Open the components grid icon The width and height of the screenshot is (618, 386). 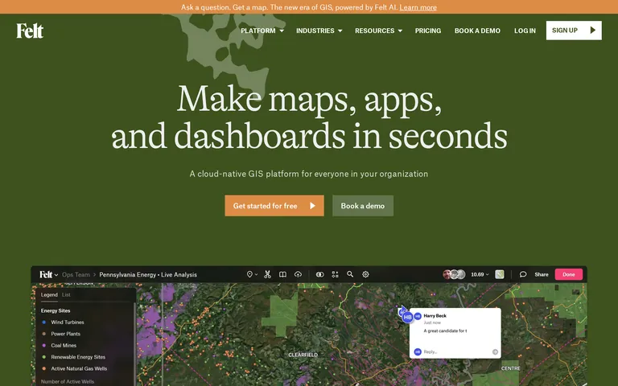[x=335, y=274]
